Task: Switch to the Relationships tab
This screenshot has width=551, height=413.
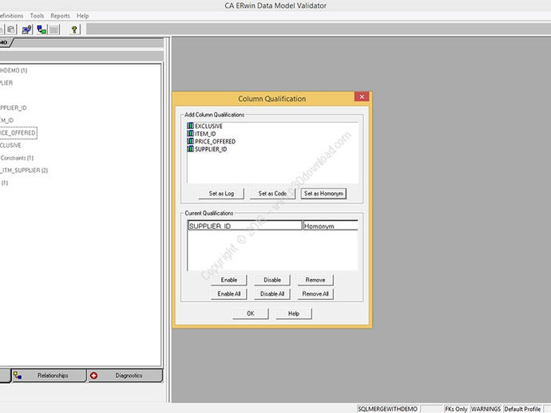Action: (49, 376)
